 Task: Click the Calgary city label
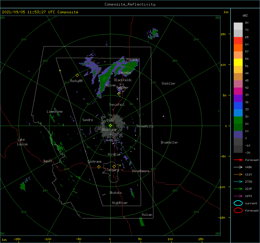click(113, 170)
